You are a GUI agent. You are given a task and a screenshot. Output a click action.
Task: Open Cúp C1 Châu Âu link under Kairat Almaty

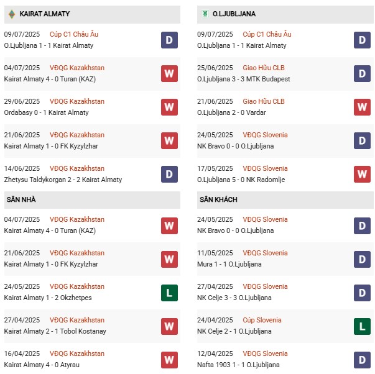tap(74, 34)
